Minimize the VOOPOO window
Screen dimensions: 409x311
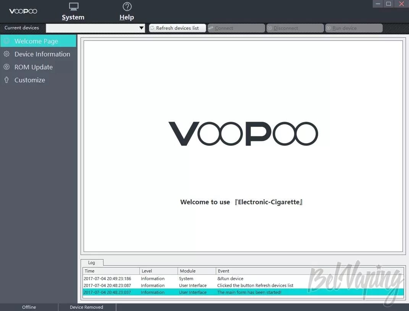(378, 4)
